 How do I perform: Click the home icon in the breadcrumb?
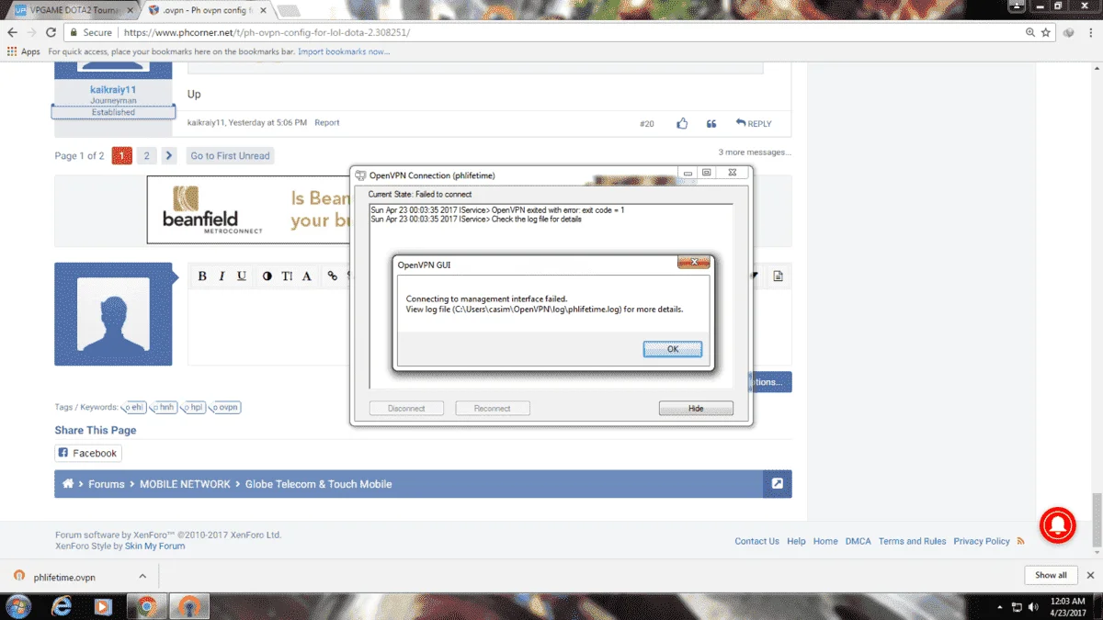(68, 483)
